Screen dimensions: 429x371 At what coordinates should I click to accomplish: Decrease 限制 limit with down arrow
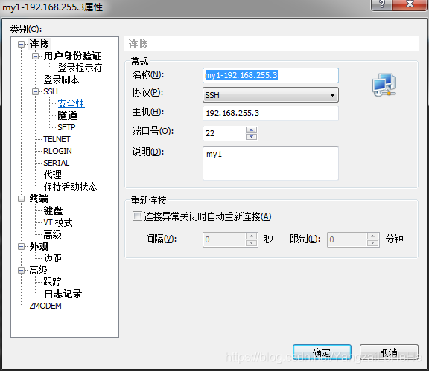(373, 243)
